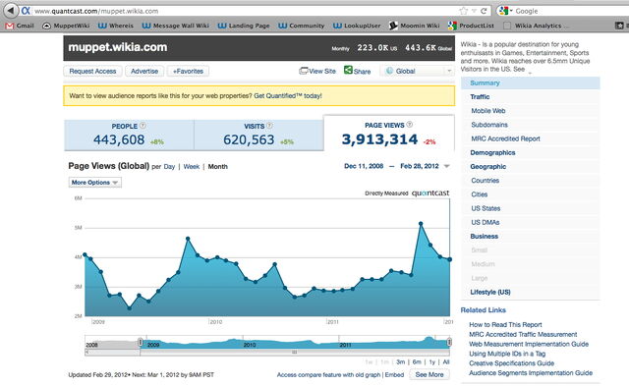Viewport: 629px width, 386px height.
Task: Open the Google search engine icon menu
Action: click(x=504, y=11)
